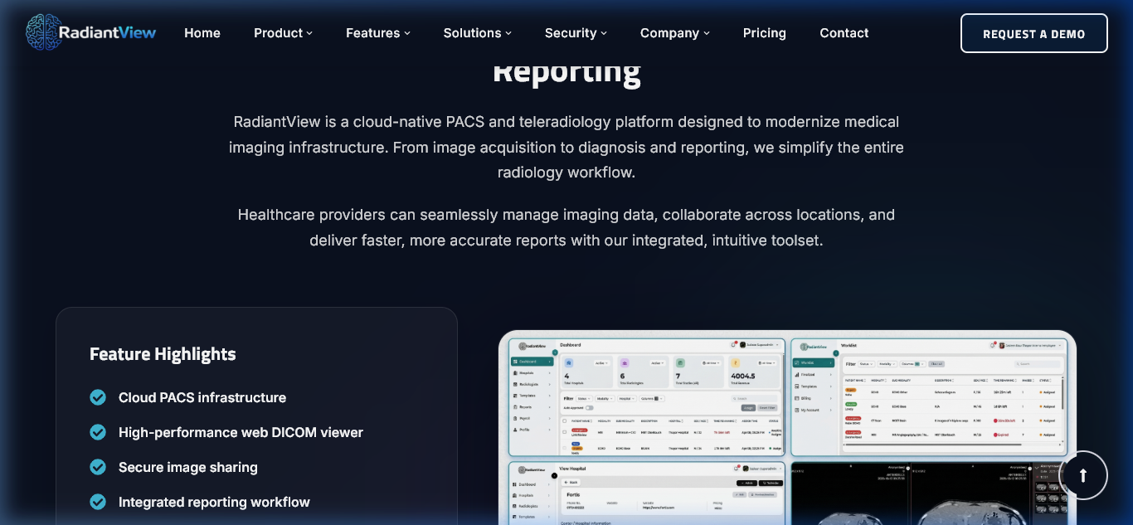Image resolution: width=1133 pixels, height=525 pixels.
Task: Click the paragraph starting 'RadiantView is a cloud-native PACS'
Action: [x=566, y=147]
